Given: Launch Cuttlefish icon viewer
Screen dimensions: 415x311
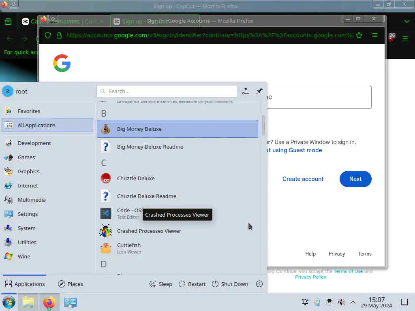Looking at the screenshot, I should 178,248.
